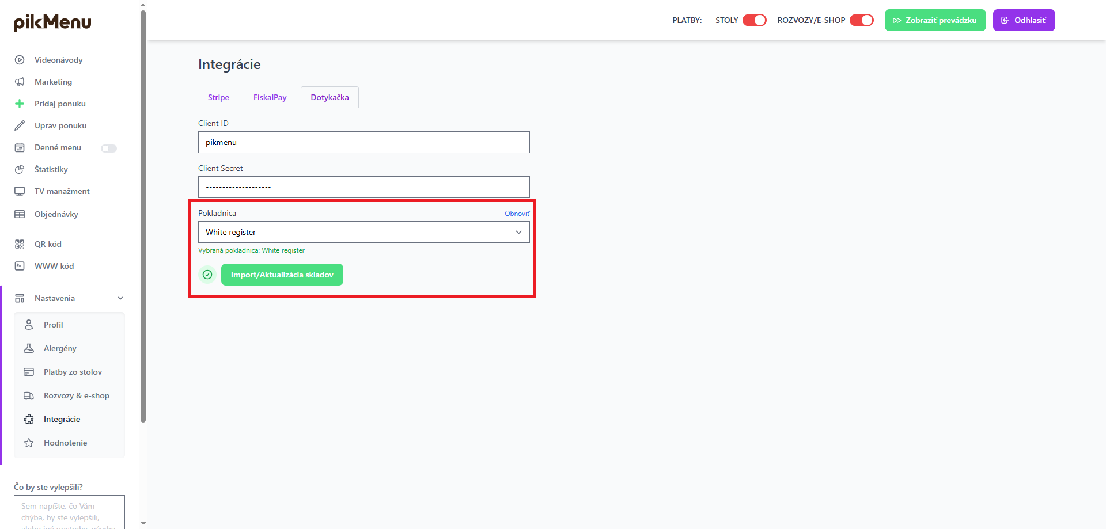Click the Štatistiky pie chart icon
Image resolution: width=1106 pixels, height=529 pixels.
pyautogui.click(x=20, y=169)
